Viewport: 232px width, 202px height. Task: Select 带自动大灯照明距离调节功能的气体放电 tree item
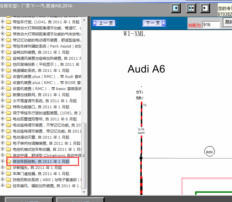coord(47,34)
